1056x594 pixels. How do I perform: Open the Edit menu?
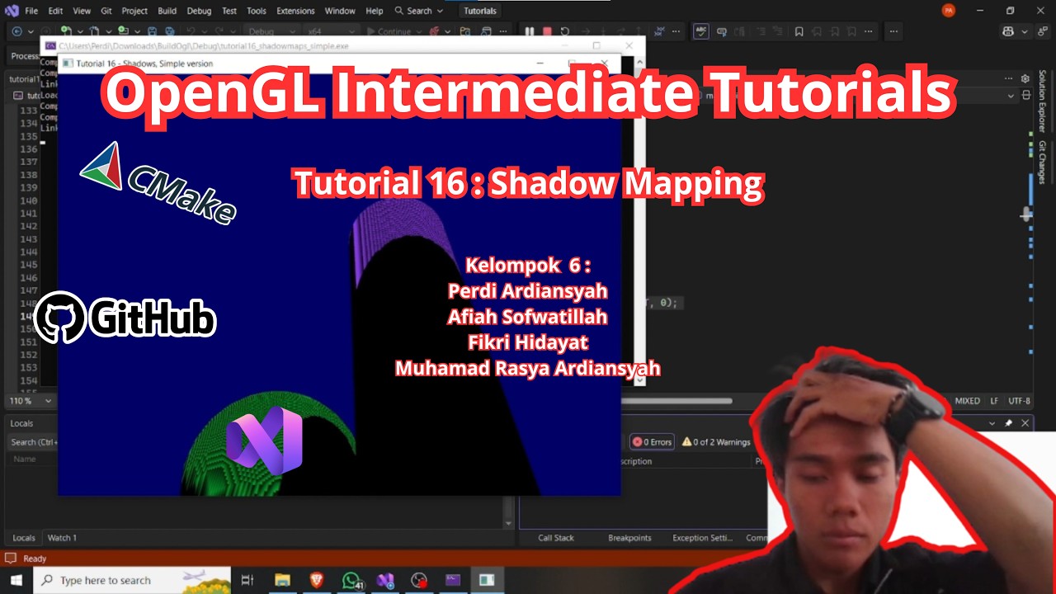[55, 11]
